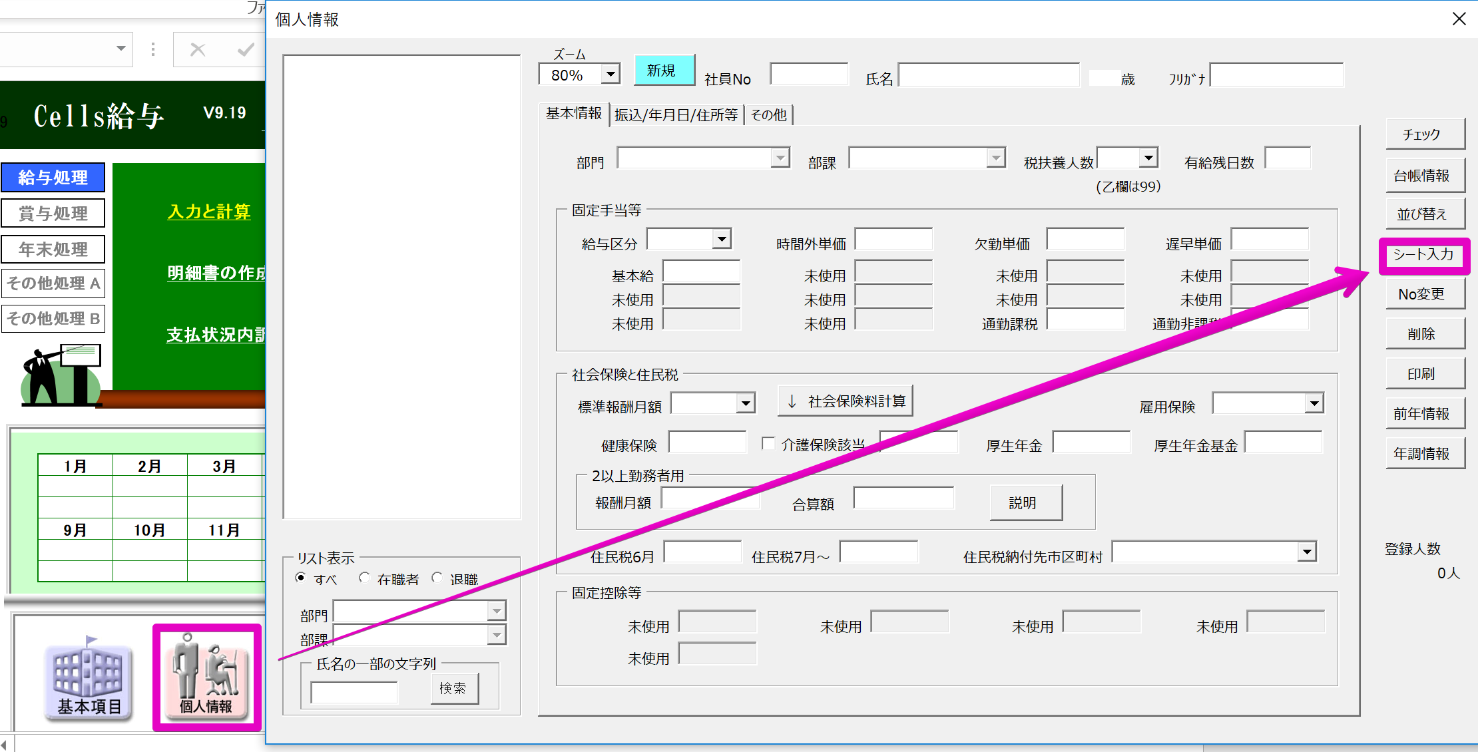Screen dimensions: 1478x752
Task: Open the 支払状況内訳 link
Action: point(216,334)
